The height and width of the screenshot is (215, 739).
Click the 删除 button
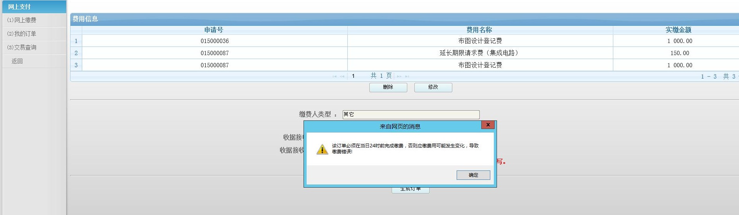[388, 87]
